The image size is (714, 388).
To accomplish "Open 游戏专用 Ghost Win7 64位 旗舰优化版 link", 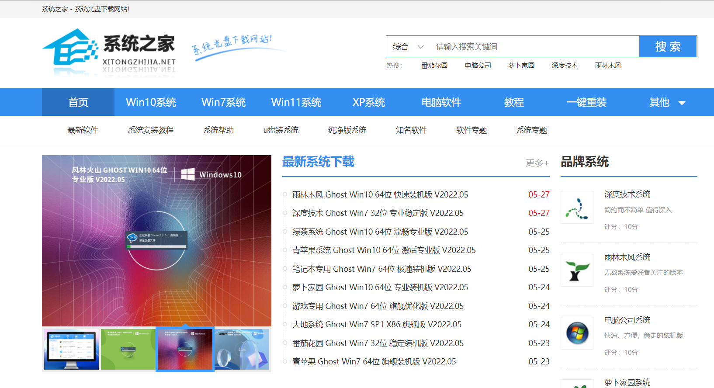I will [378, 306].
